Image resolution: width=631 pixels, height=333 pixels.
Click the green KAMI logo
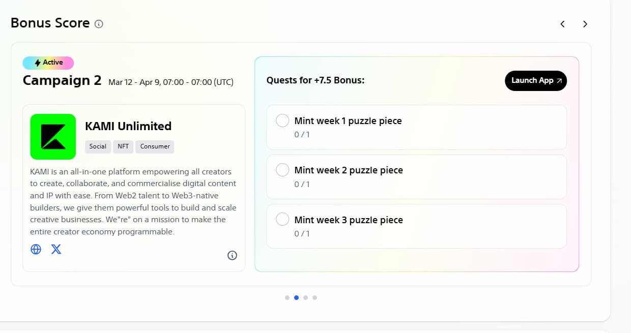tap(53, 137)
